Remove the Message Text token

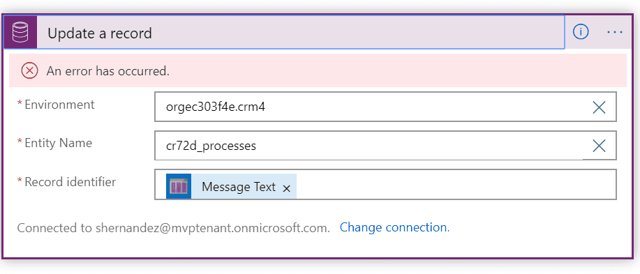click(x=287, y=188)
